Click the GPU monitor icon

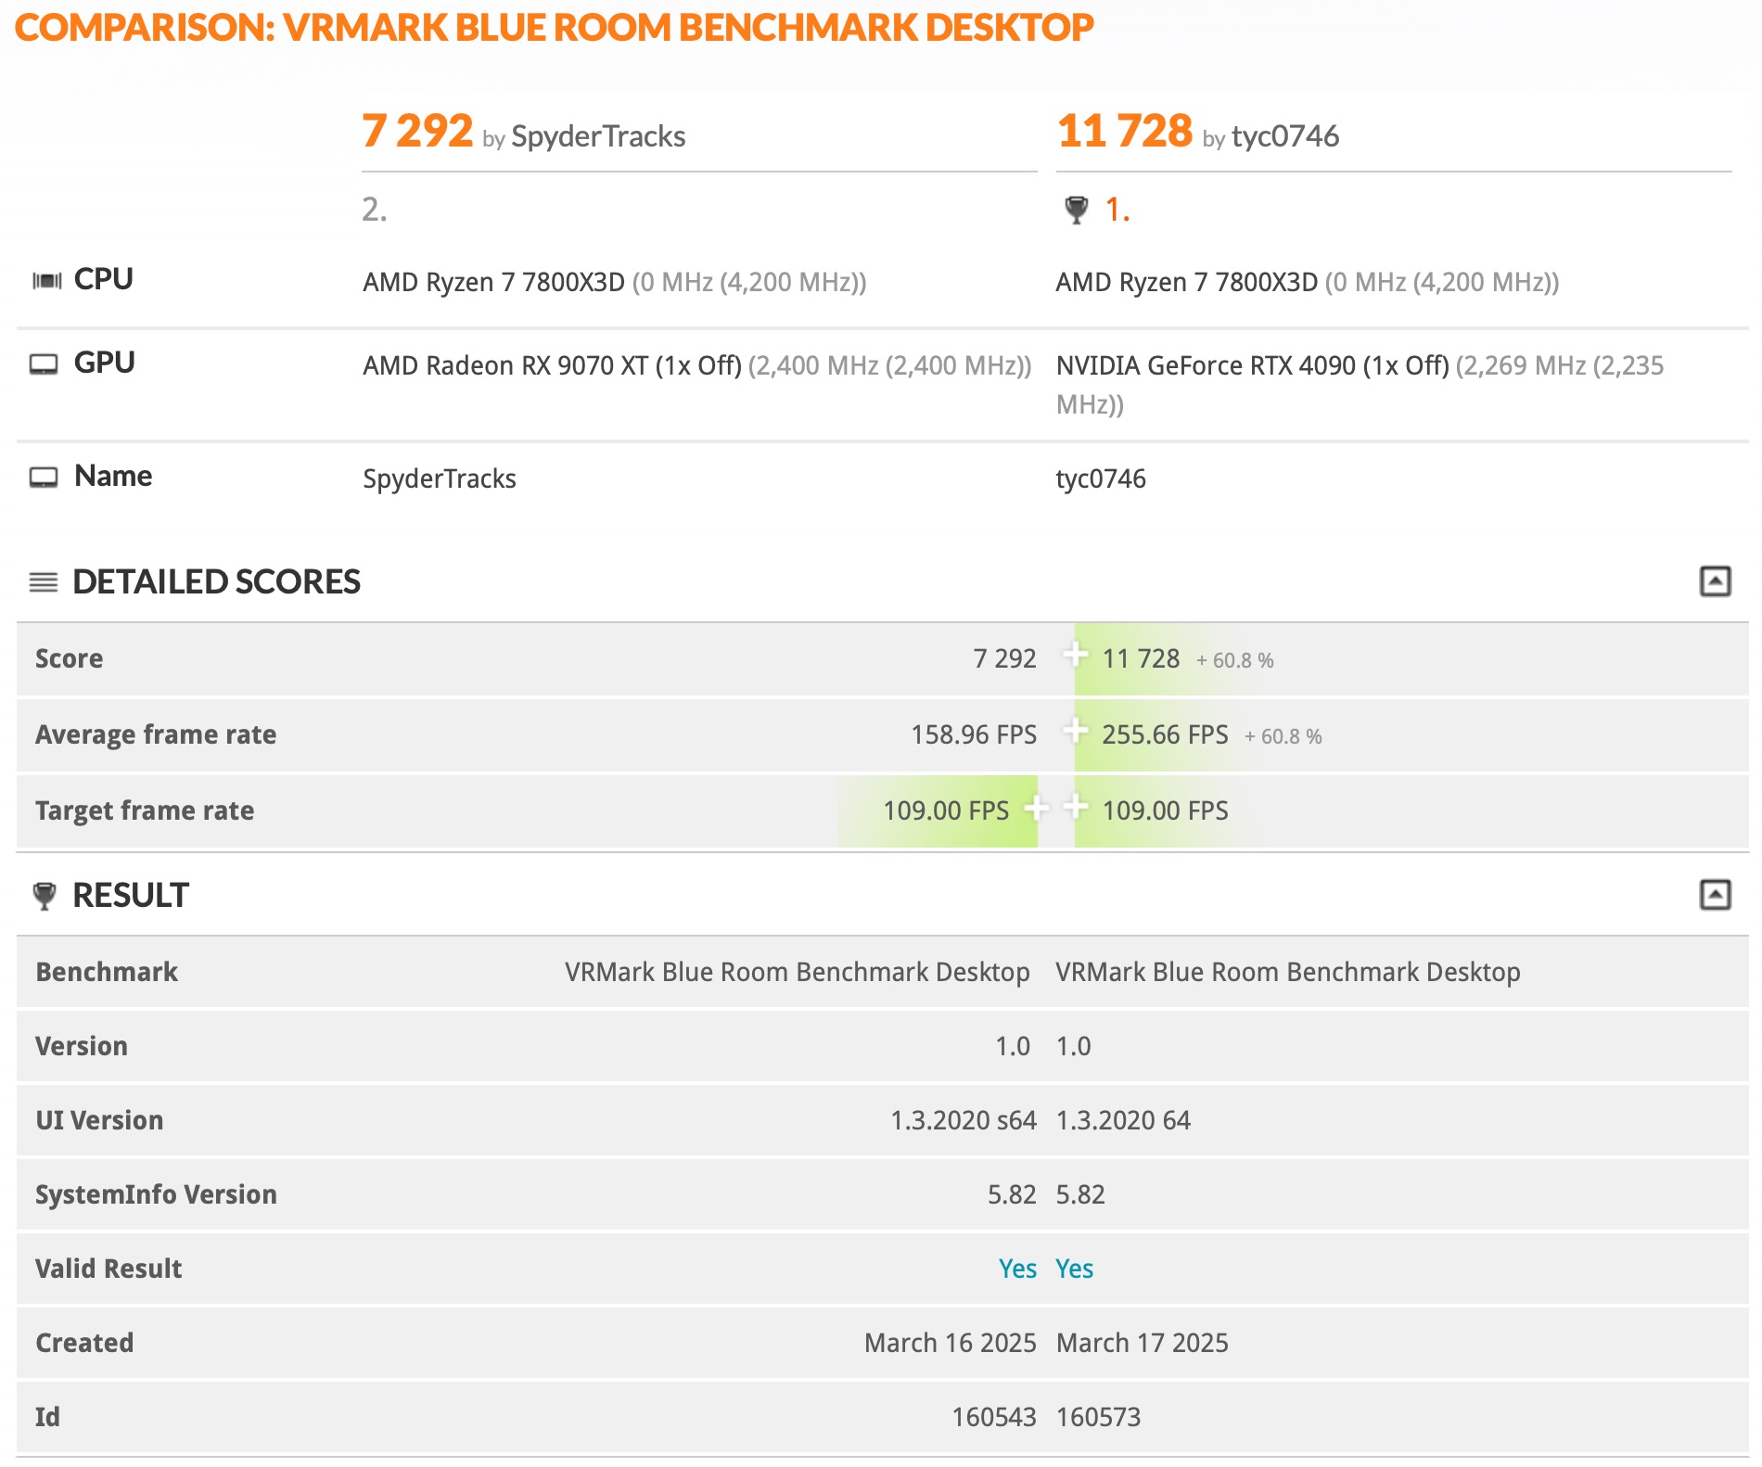click(44, 364)
